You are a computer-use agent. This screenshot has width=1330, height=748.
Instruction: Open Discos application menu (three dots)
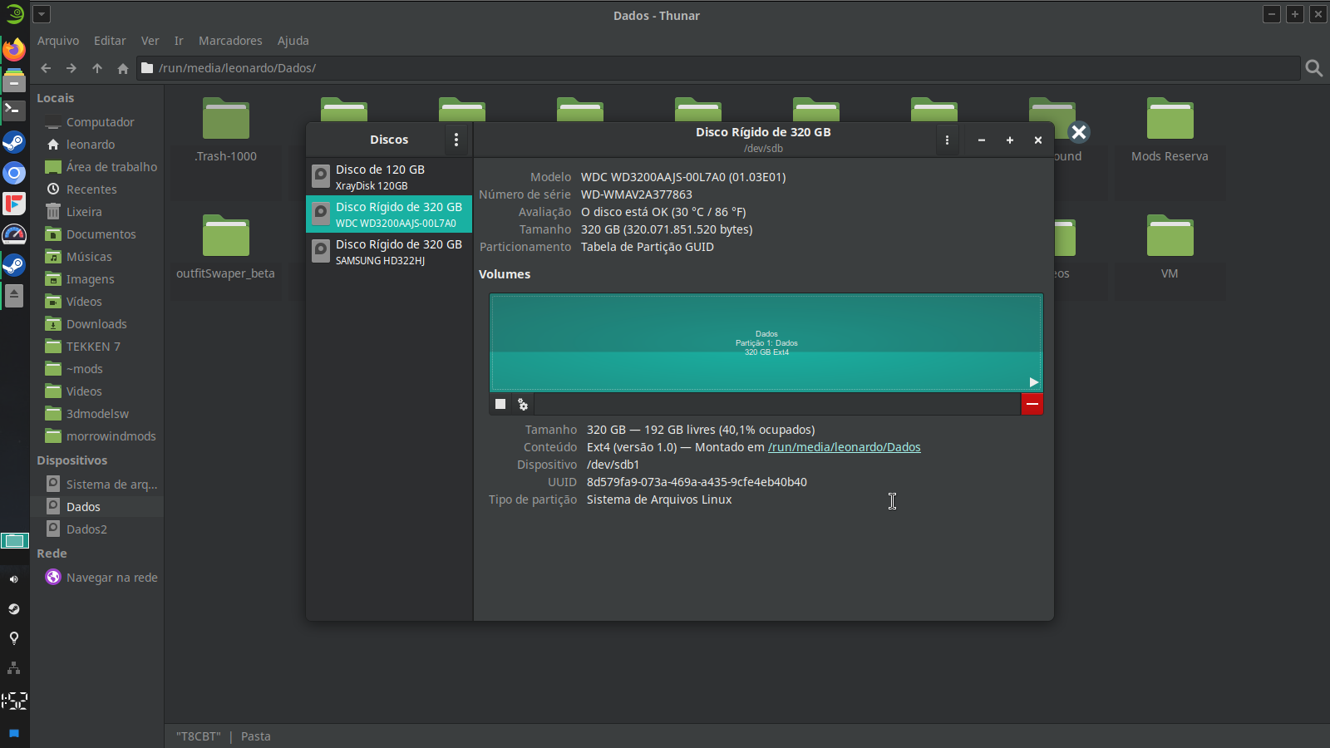tap(456, 140)
